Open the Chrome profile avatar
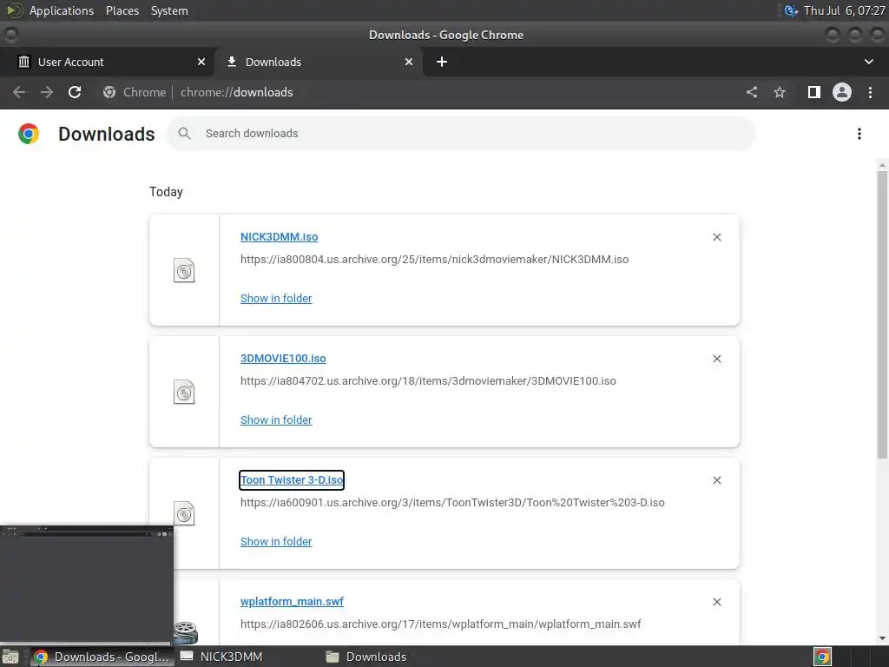889x667 pixels. pos(842,92)
